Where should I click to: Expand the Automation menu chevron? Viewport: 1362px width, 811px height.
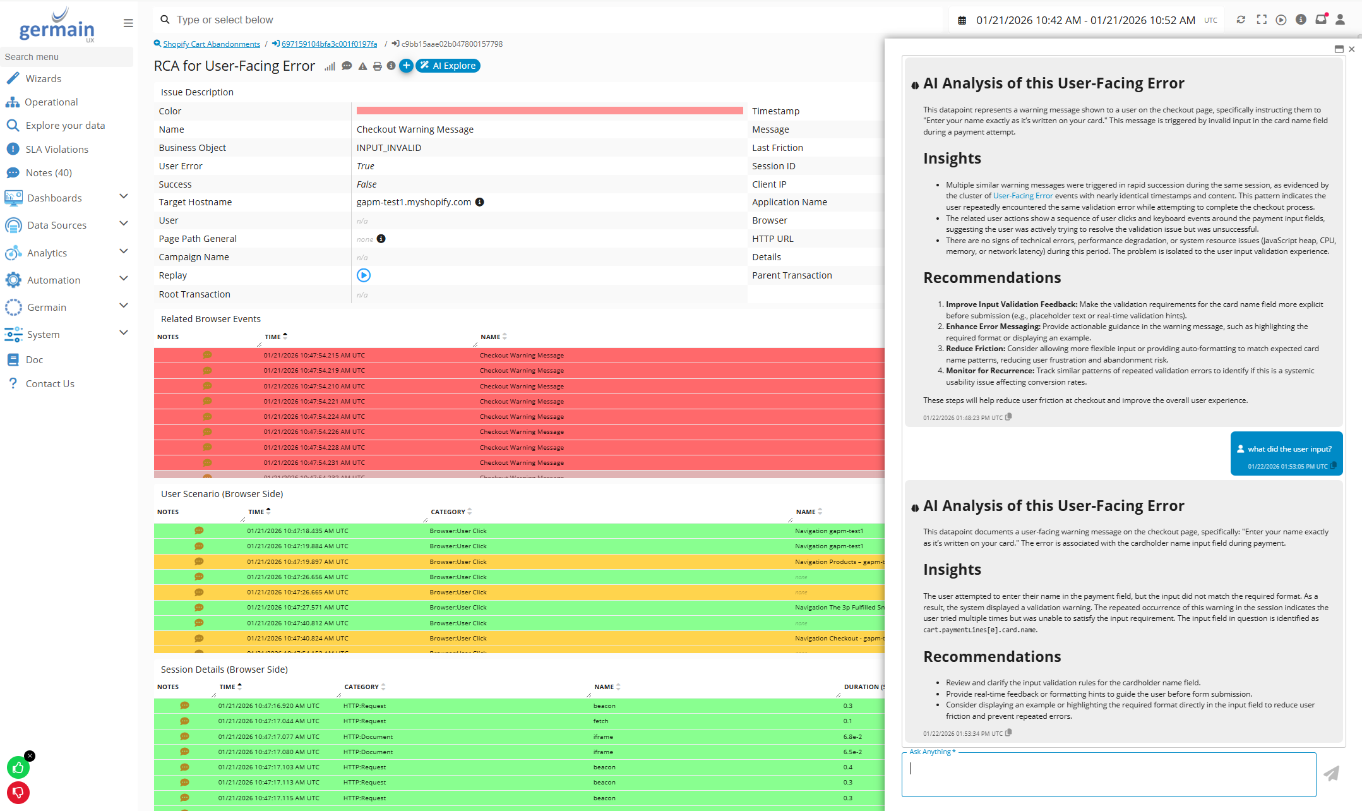[x=124, y=279]
